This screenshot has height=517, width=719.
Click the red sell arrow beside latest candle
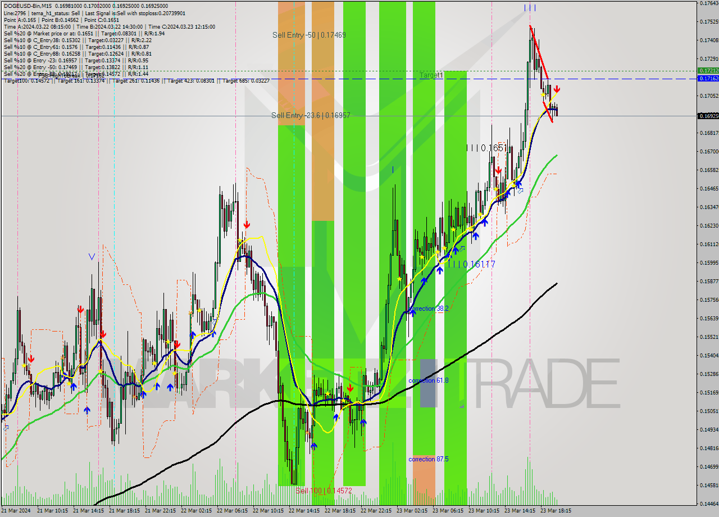pos(557,89)
